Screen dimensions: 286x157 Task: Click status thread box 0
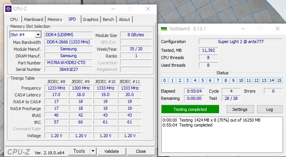point(165,80)
